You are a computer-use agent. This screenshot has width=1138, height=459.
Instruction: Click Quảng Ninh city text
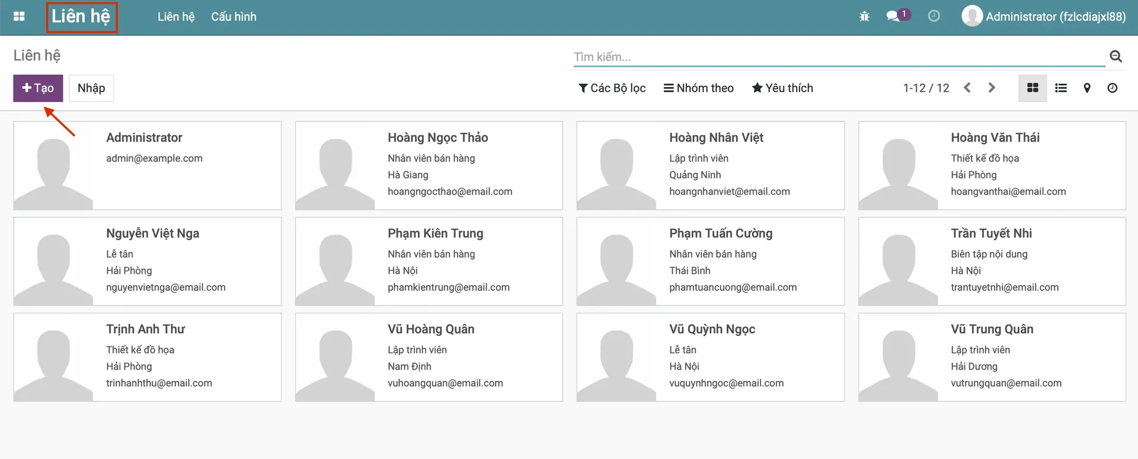[695, 175]
